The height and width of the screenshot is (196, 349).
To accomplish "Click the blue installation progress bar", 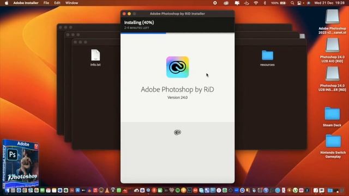I will click(x=143, y=33).
